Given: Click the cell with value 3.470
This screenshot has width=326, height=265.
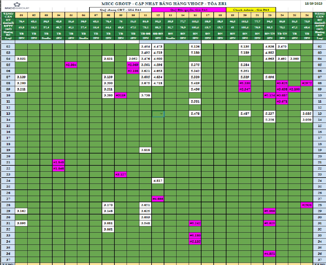Looking at the screenshot, I should pyautogui.click(x=282, y=47).
